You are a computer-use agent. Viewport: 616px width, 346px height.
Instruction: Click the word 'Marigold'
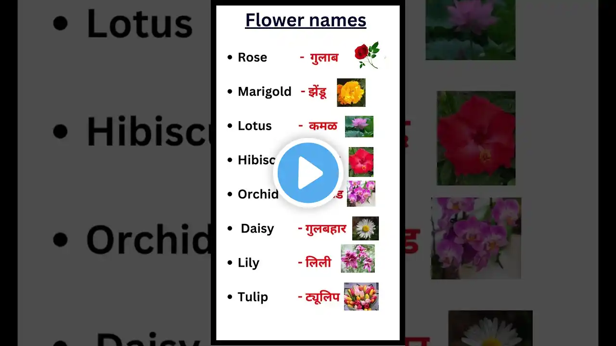pos(264,91)
